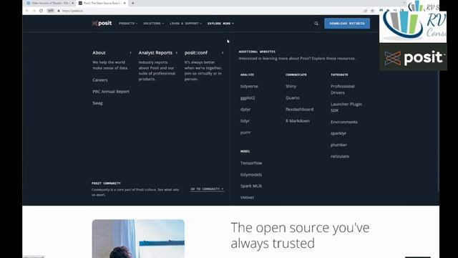Open the sparklyr link
Screen dimensions: 458x258
point(338,133)
